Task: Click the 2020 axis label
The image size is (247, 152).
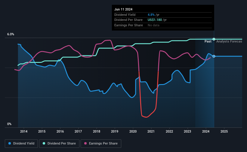Action: point(133,131)
